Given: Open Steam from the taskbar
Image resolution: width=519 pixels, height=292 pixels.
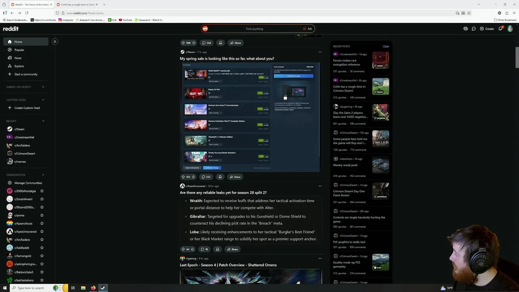Looking at the screenshot, I should (x=103, y=288).
